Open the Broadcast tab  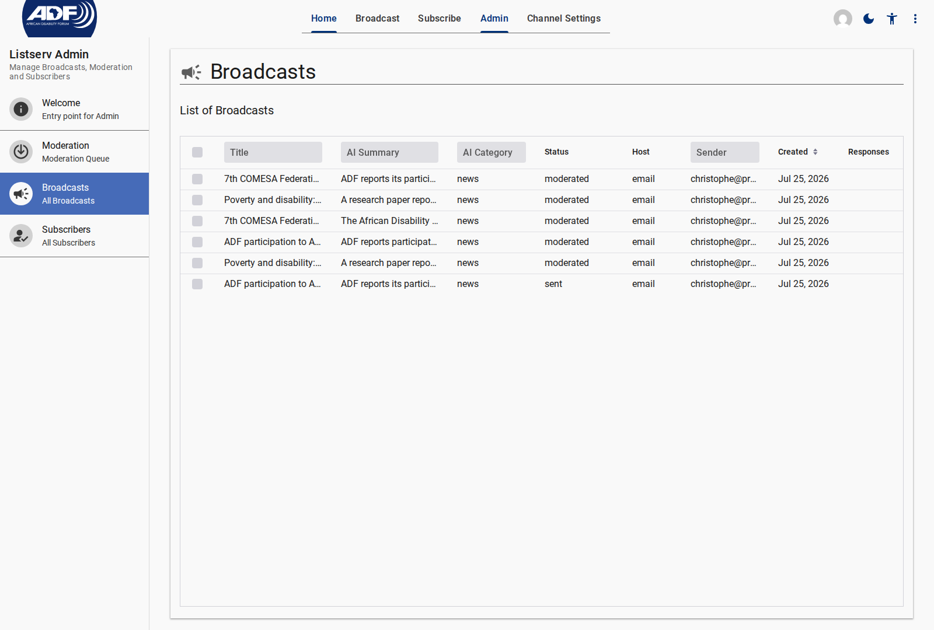[x=378, y=19]
